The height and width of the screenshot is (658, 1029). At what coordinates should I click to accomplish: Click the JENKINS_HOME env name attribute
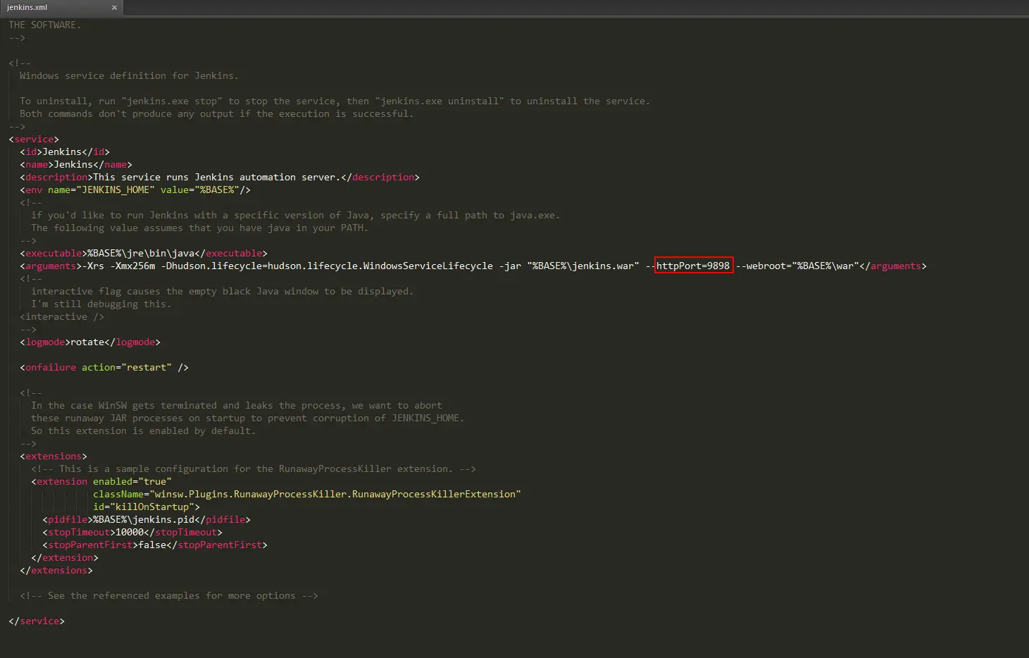pyautogui.click(x=101, y=190)
